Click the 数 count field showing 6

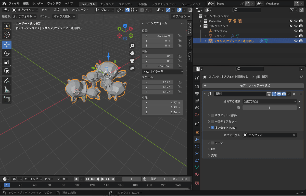(270, 108)
